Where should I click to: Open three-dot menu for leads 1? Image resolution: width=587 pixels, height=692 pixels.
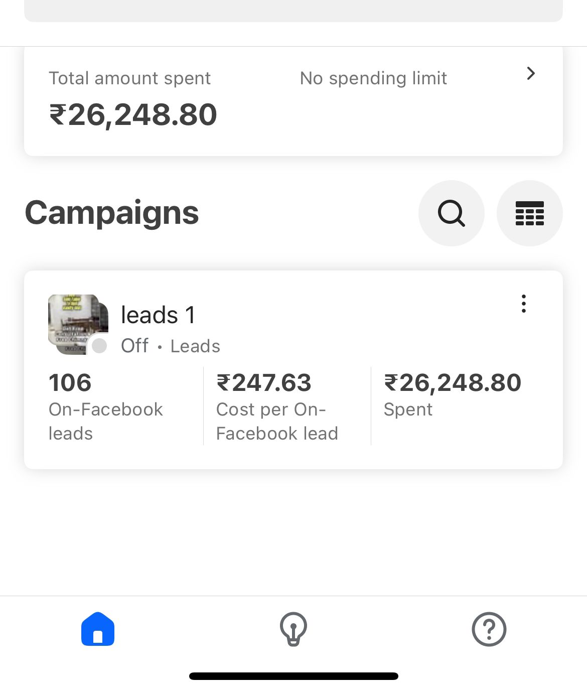coord(524,304)
